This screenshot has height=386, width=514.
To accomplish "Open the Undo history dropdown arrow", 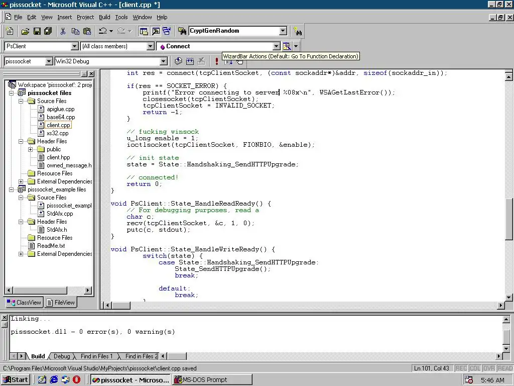I will (x=111, y=31).
